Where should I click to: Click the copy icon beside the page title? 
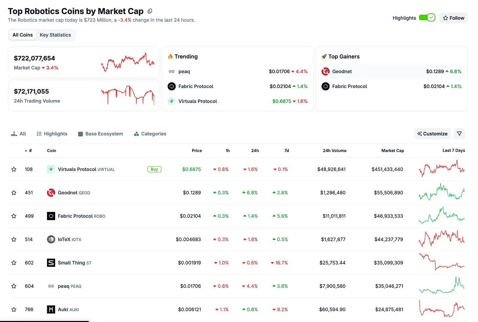[x=150, y=11]
